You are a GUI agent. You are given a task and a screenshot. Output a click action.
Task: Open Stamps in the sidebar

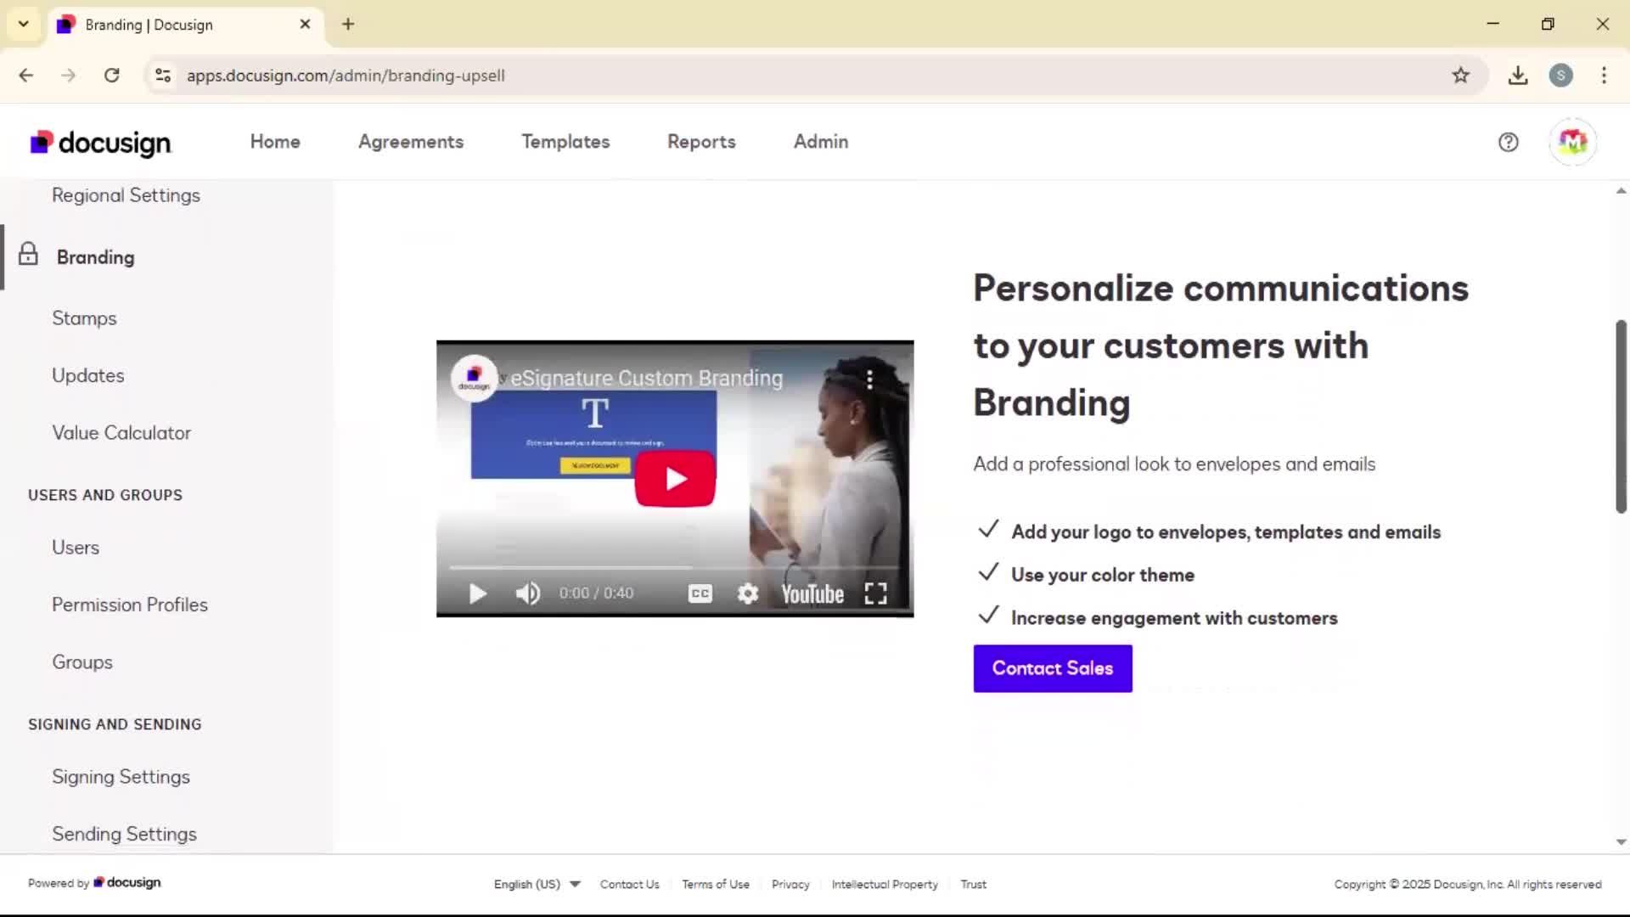(x=84, y=318)
